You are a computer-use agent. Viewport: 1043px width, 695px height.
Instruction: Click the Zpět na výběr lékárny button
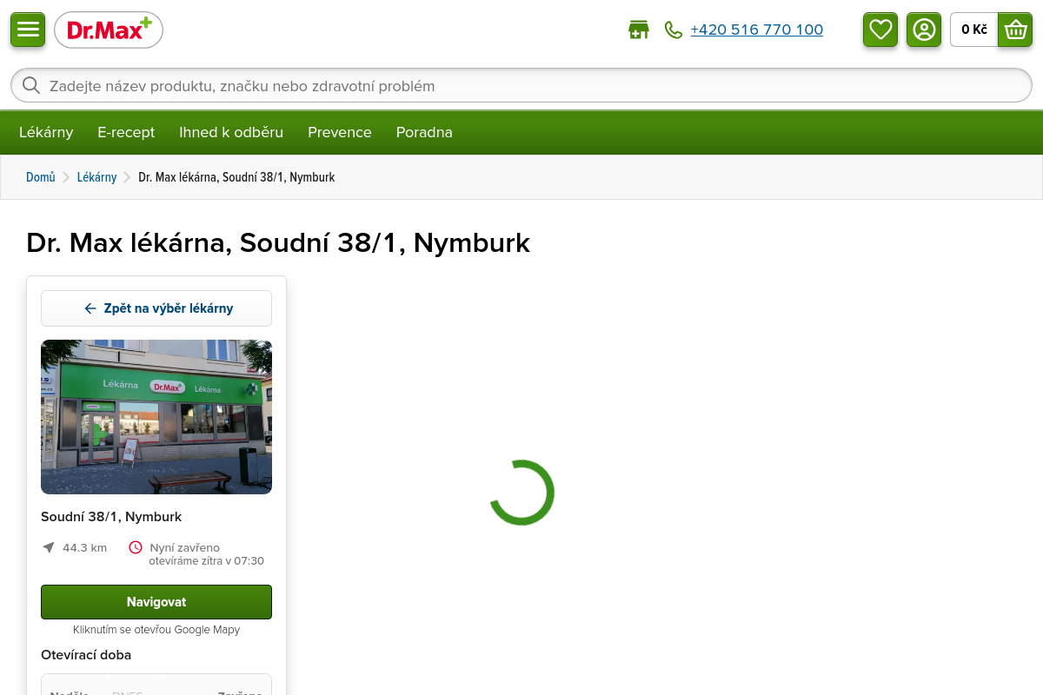[156, 308]
